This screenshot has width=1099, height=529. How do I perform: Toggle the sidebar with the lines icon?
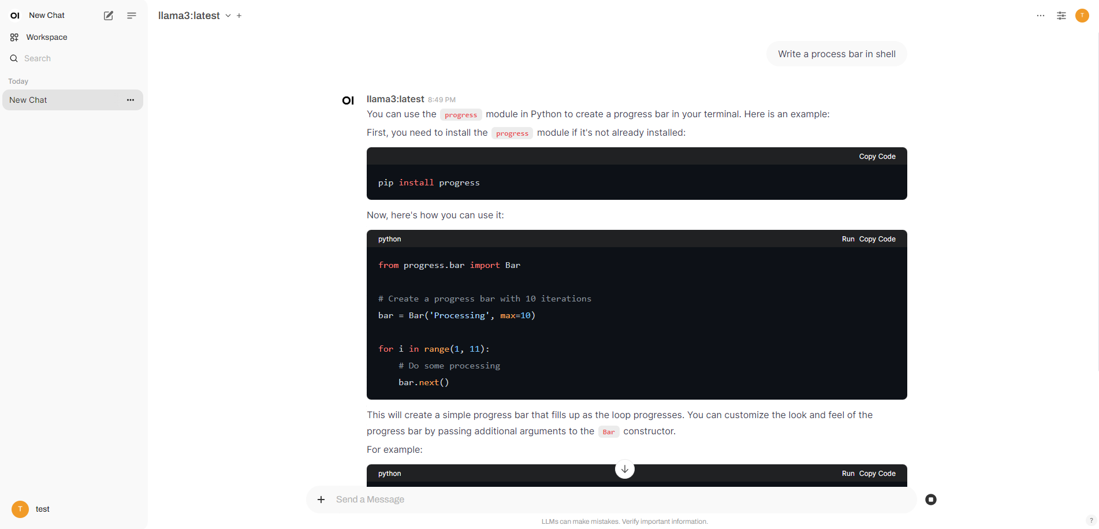[132, 16]
